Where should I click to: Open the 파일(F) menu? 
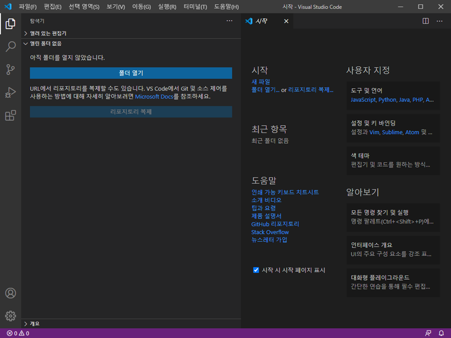(28, 7)
